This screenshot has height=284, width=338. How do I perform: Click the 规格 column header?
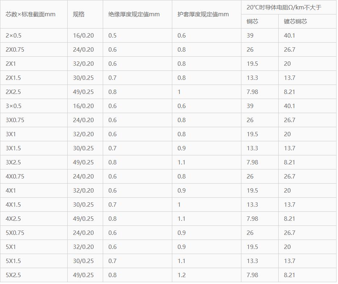click(79, 14)
